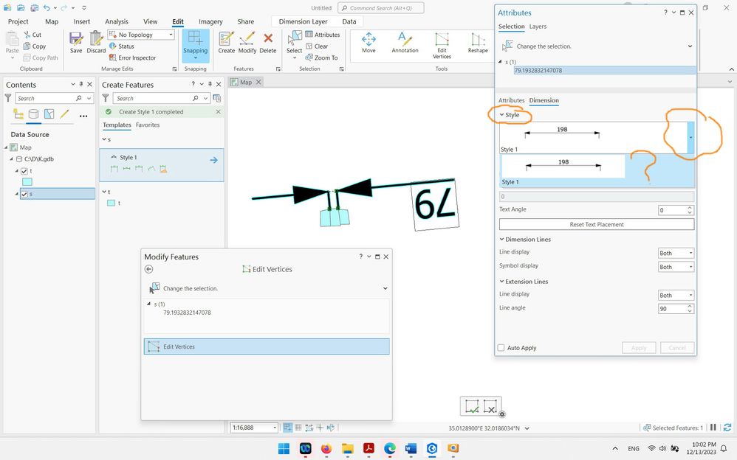737x460 pixels.
Task: Dismiss Create Style 1 completed message
Action: (x=218, y=112)
